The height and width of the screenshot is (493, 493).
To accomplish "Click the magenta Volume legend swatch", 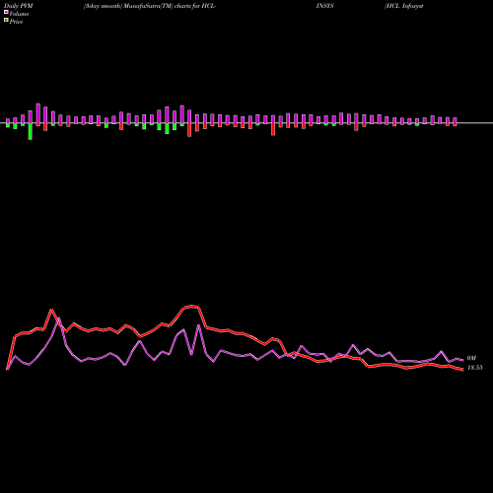I will [6, 12].
